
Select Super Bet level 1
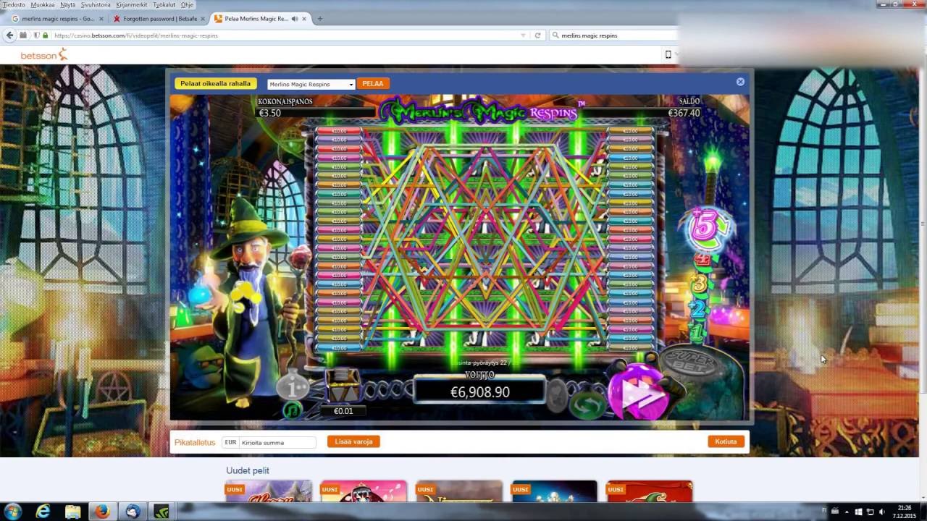click(x=696, y=333)
